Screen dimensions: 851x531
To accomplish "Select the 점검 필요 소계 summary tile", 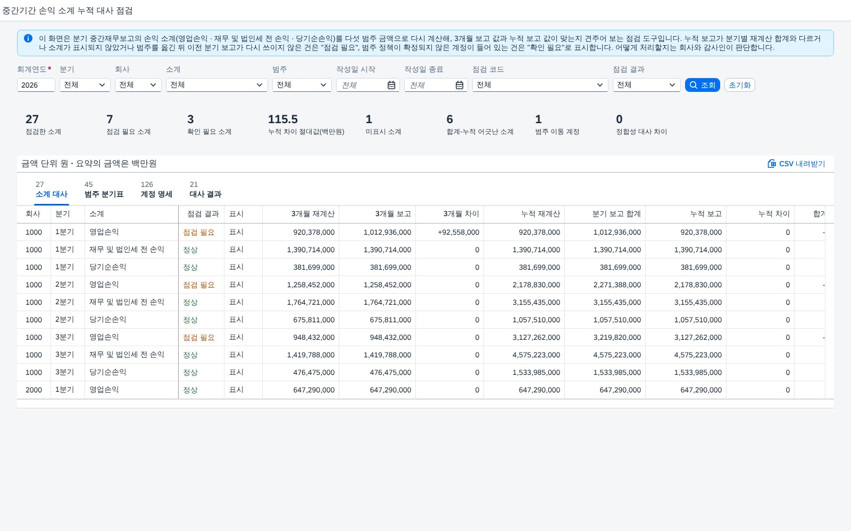I will [x=129, y=125].
